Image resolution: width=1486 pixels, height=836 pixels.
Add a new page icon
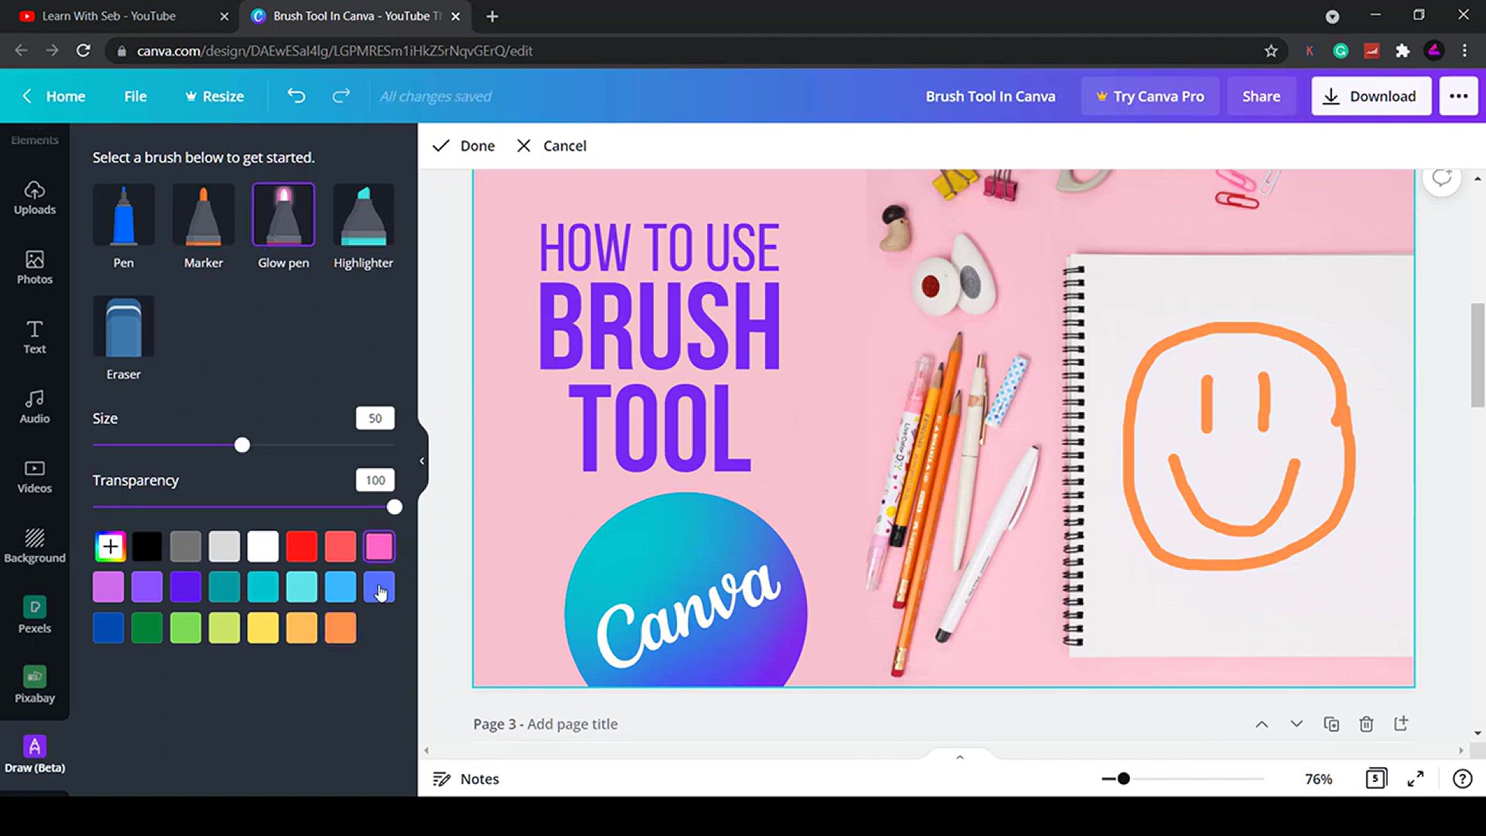[1401, 724]
